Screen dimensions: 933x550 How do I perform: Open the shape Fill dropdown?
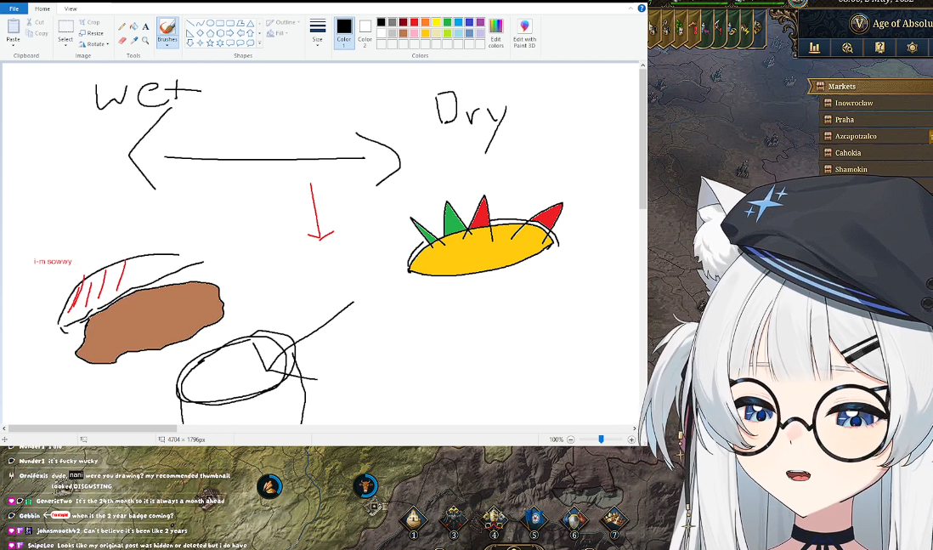pos(277,33)
